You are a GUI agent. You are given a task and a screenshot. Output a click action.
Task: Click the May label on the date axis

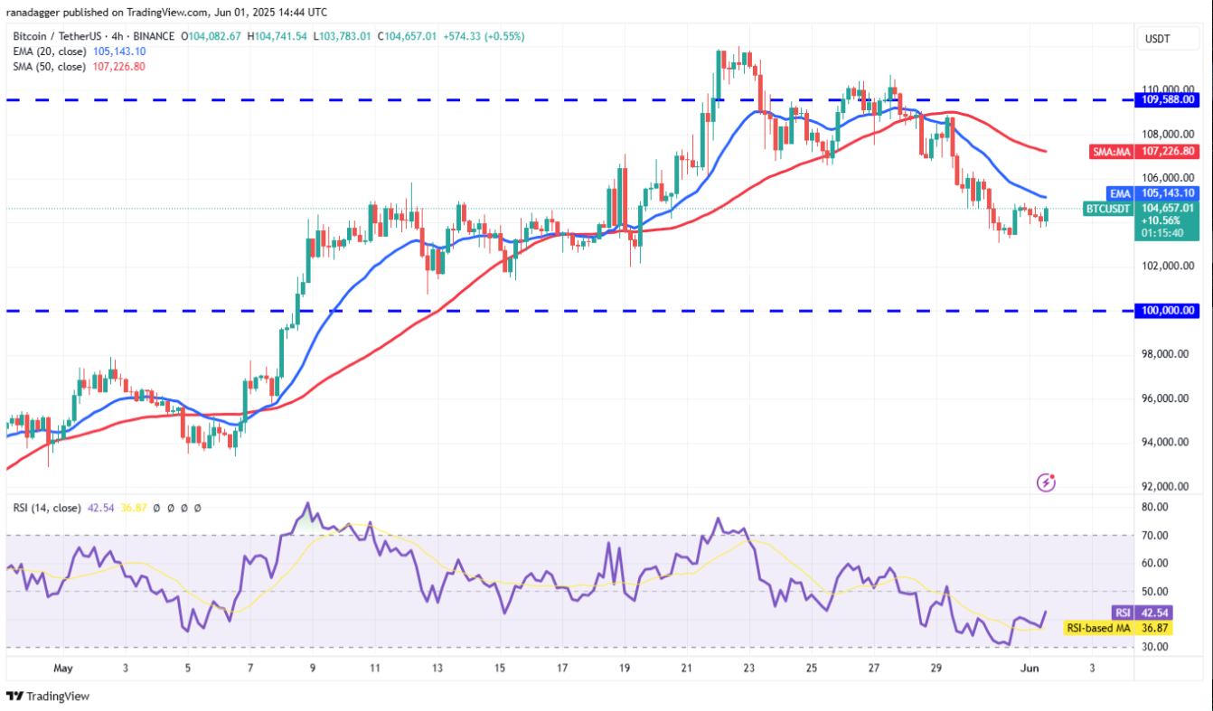(x=62, y=669)
